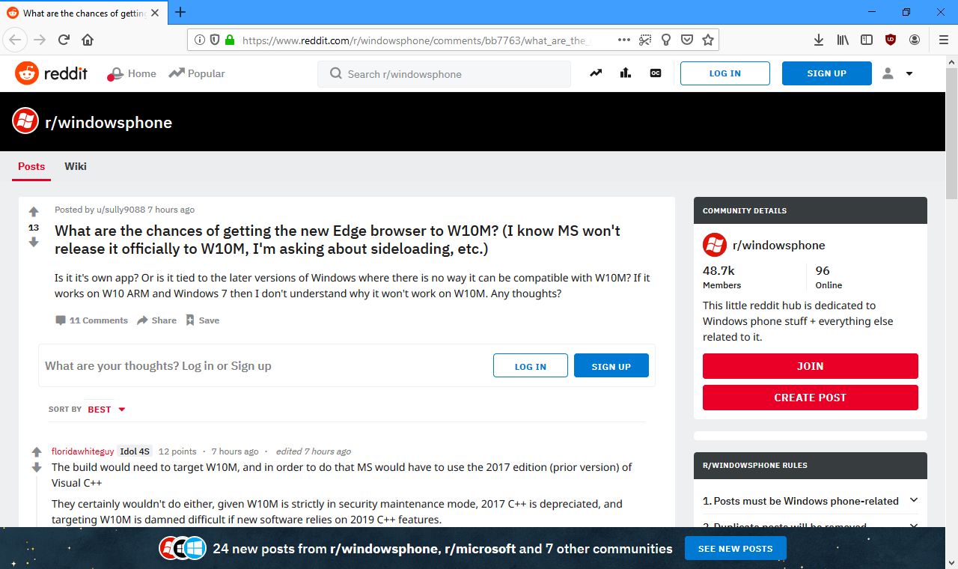Open reddit All bar chart icon
The image size is (958, 569).
point(626,73)
